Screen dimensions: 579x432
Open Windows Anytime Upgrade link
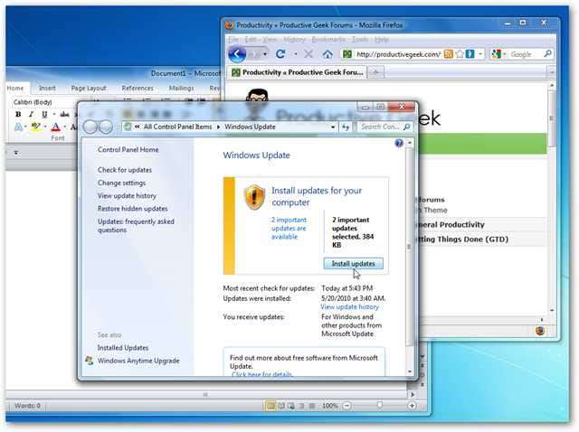[138, 361]
